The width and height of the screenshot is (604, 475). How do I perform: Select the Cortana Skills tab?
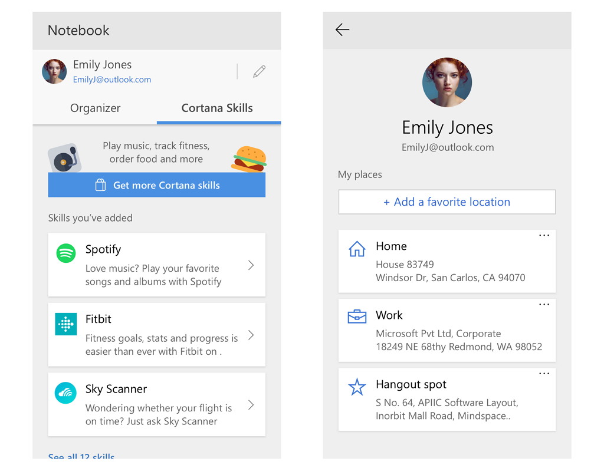[217, 108]
